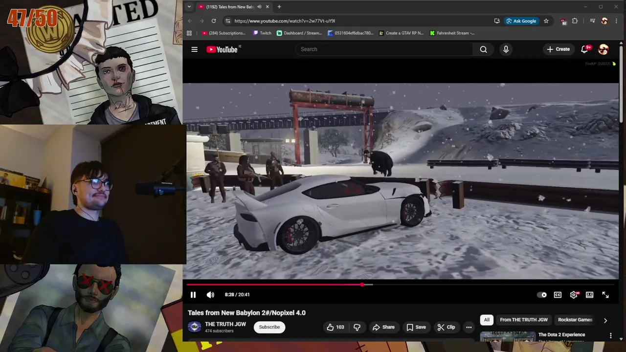Mute the tab via speaker icon
Image resolution: width=626 pixels, height=352 pixels.
click(259, 7)
